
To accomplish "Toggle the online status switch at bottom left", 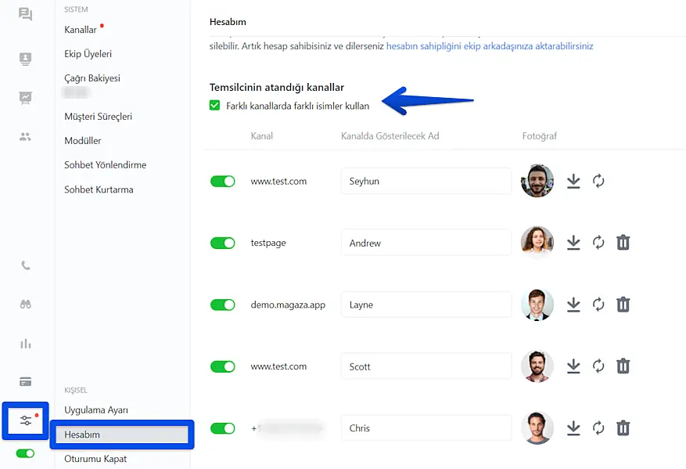I will pos(26,453).
